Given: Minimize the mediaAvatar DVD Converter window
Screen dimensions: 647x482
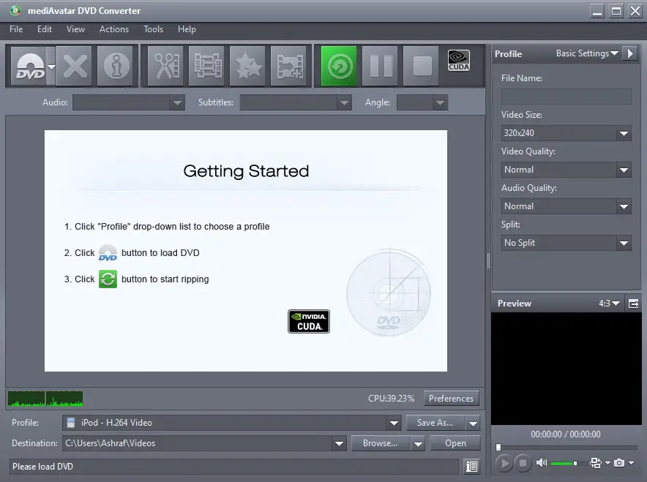Looking at the screenshot, I should [597, 11].
